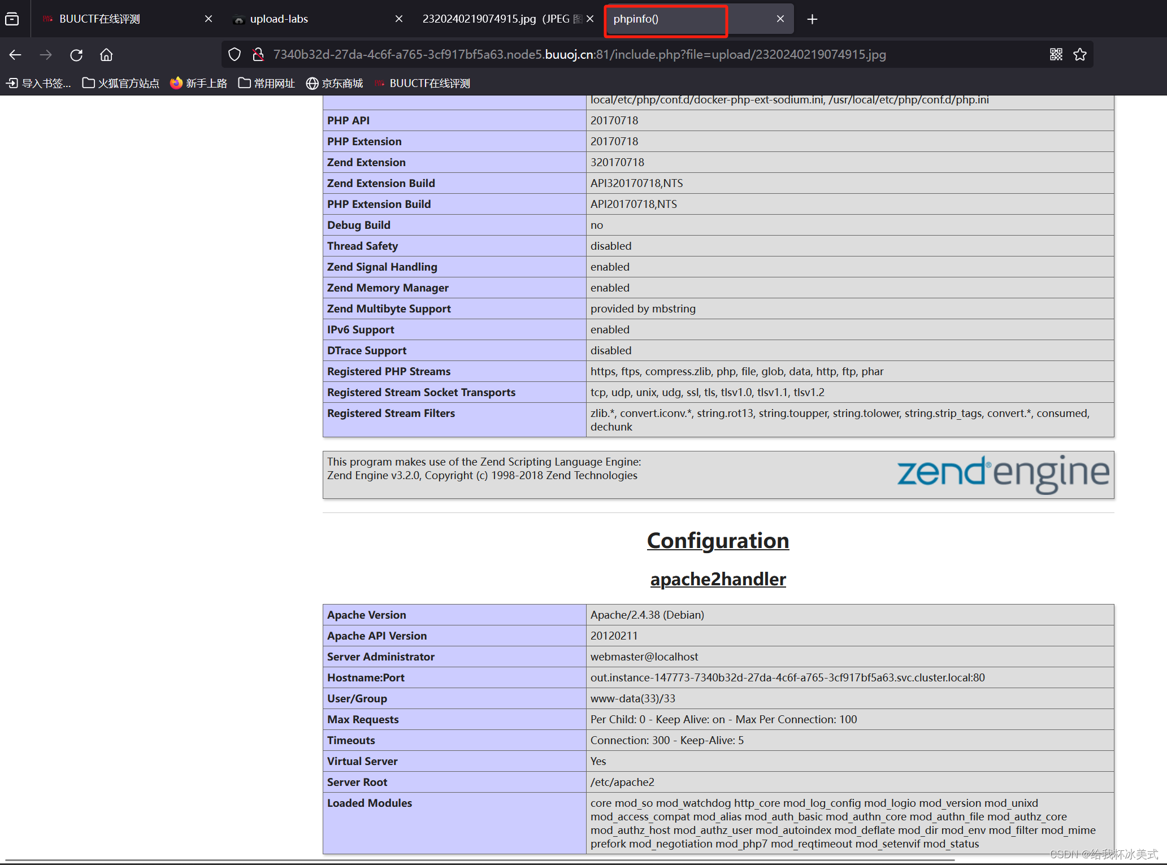
Task: Bookmark this page with the star icon
Action: (1080, 54)
